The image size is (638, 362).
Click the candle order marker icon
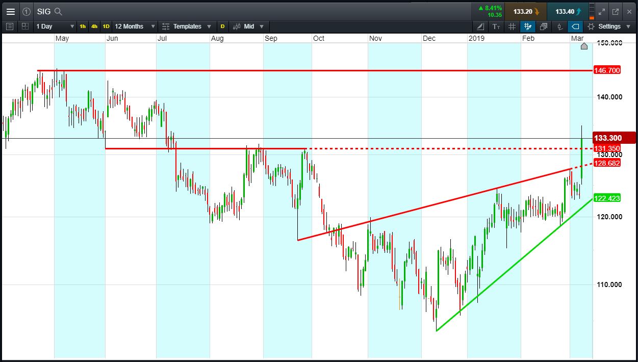tap(560, 27)
